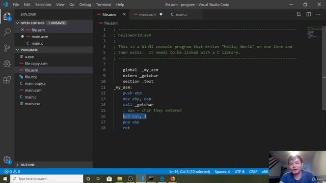The height and width of the screenshot is (183, 326).
Task: Open the Terminal menu
Action: [x=103, y=5]
